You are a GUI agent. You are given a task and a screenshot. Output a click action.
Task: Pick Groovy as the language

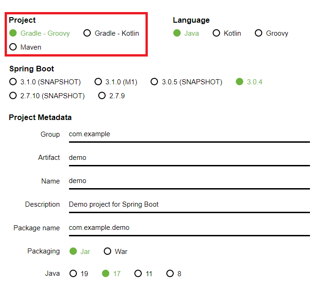click(x=271, y=33)
